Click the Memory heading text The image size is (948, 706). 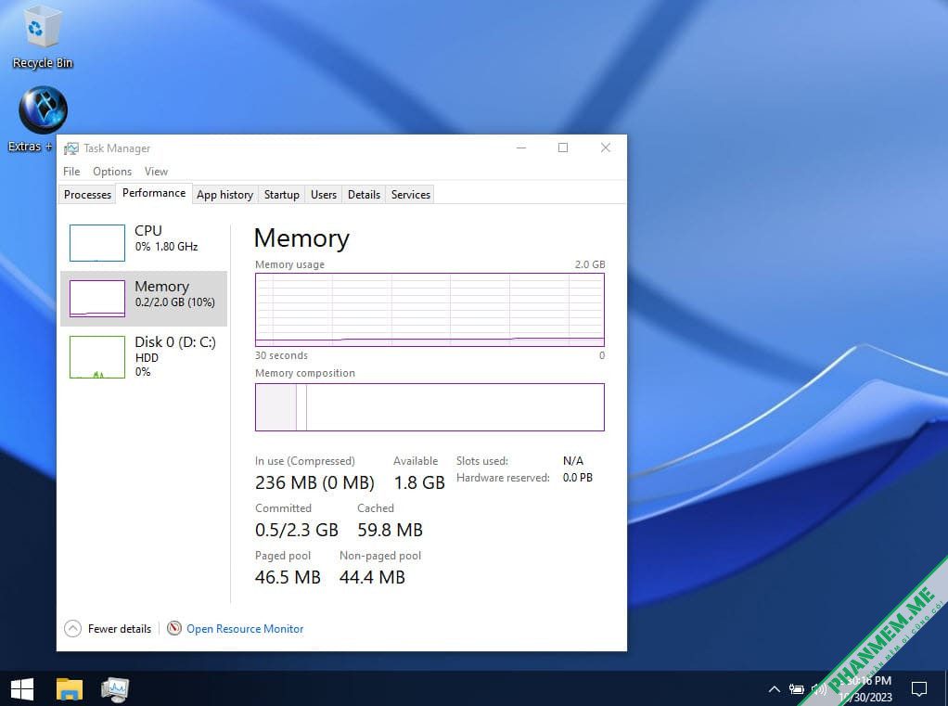click(301, 238)
